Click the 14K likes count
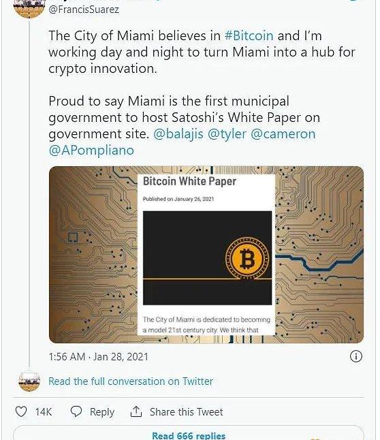The image size is (380, 440). [x=43, y=412]
